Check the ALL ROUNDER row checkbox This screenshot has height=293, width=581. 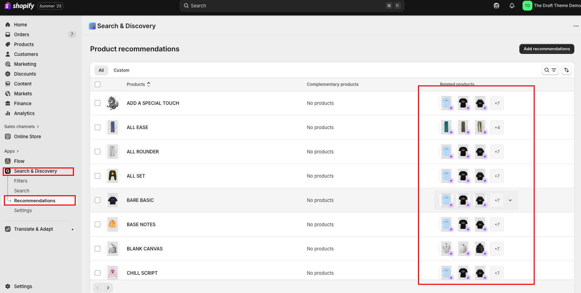click(98, 152)
